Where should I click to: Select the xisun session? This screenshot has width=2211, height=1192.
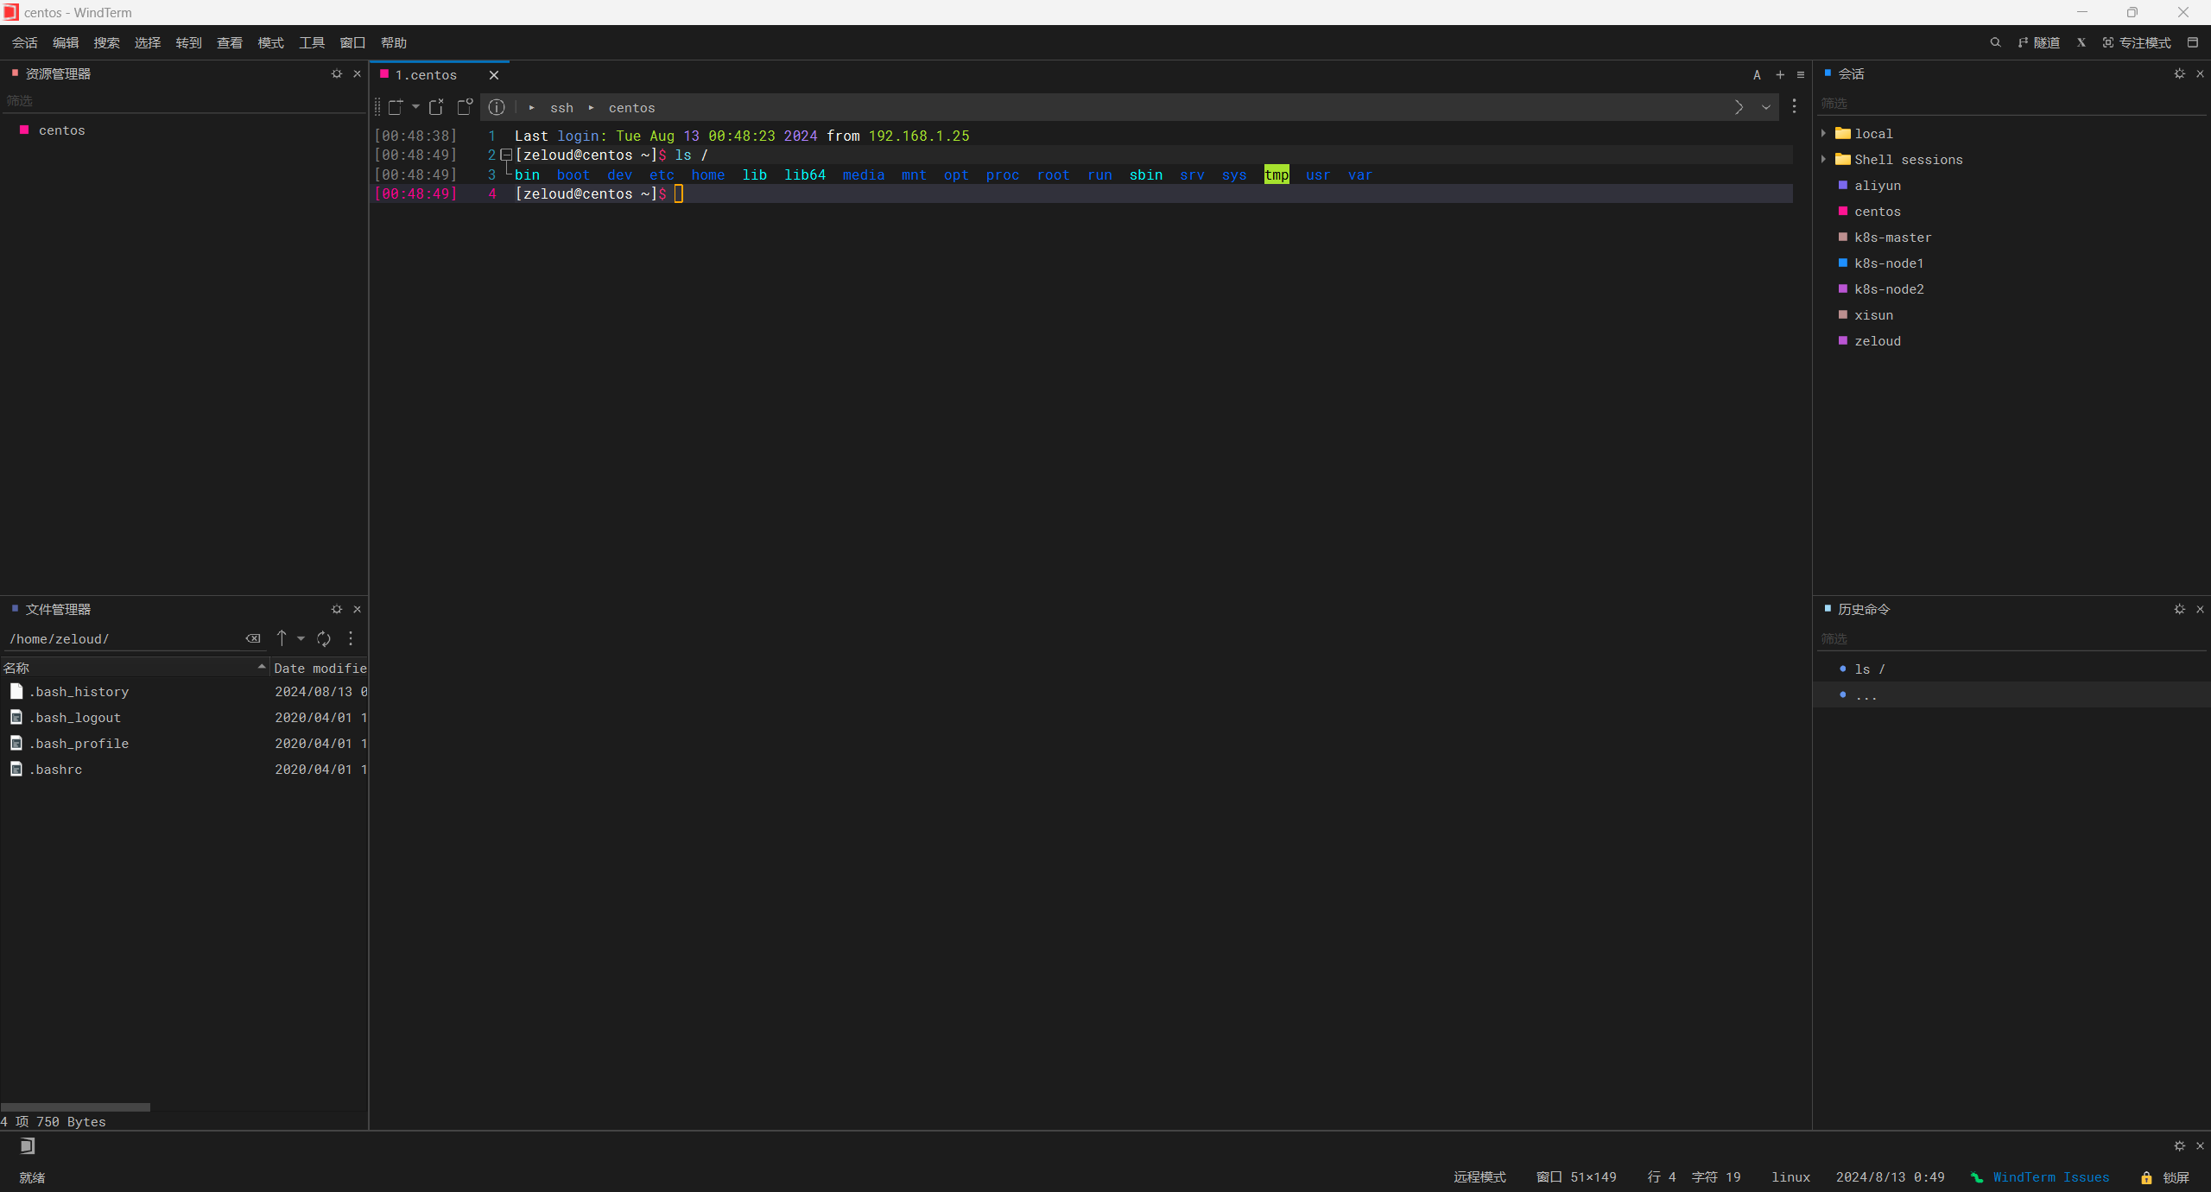1873,314
